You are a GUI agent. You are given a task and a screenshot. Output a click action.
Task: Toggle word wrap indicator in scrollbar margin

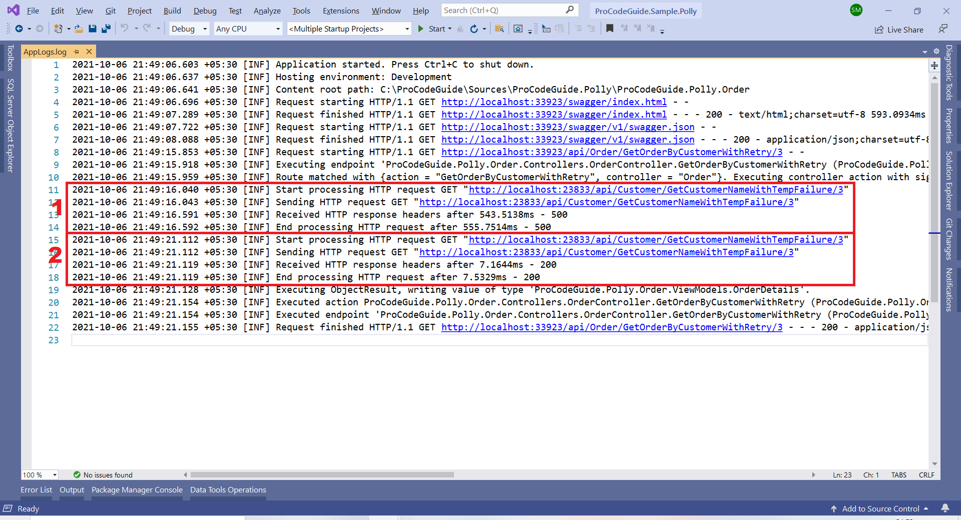tap(934, 66)
